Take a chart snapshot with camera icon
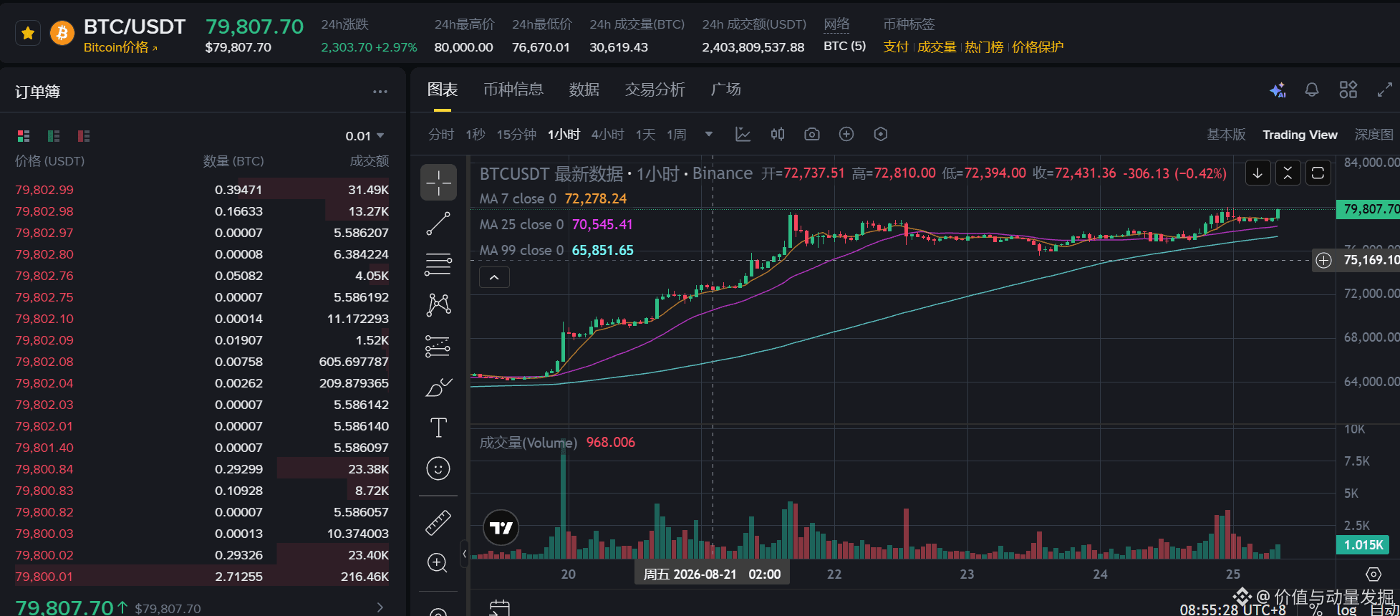The image size is (1400, 616). (812, 134)
